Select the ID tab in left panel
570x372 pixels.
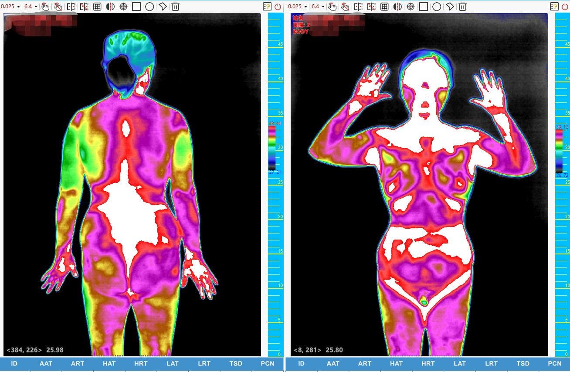point(14,364)
